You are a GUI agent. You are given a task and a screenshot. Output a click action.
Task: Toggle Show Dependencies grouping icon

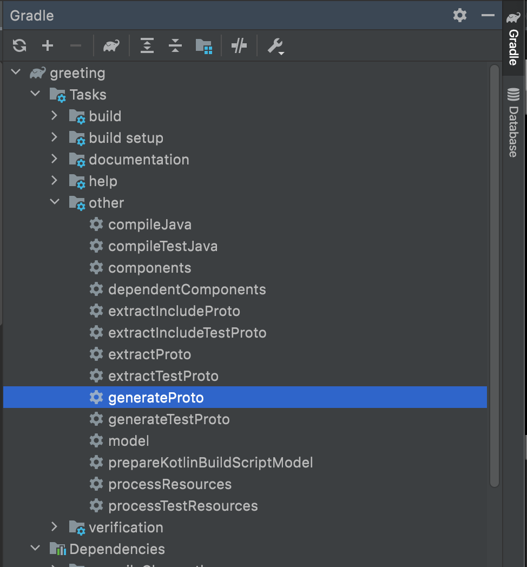[203, 45]
